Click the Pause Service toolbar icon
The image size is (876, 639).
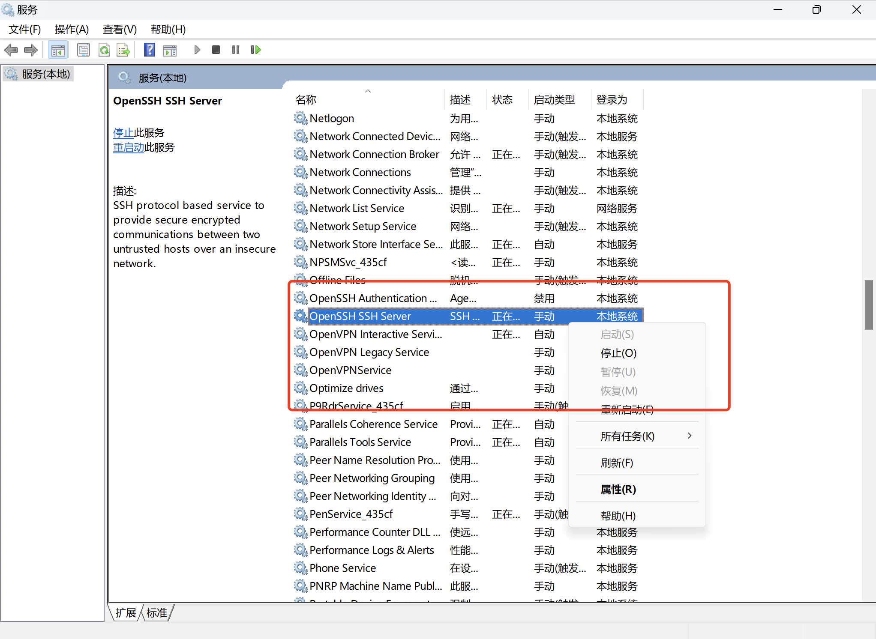pyautogui.click(x=236, y=50)
